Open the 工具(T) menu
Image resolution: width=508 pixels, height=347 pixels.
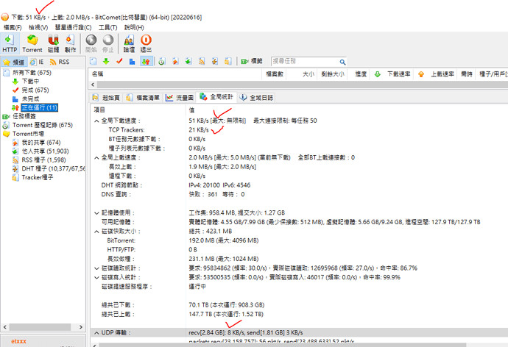tap(108, 27)
